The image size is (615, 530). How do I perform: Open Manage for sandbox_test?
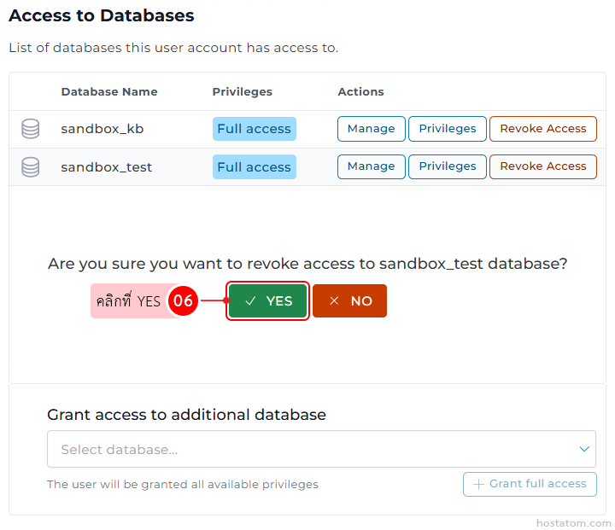pos(371,166)
